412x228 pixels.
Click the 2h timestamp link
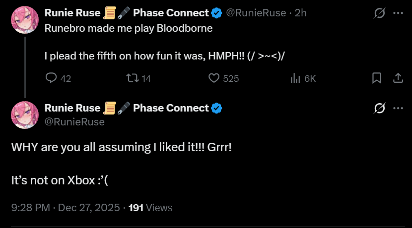point(301,13)
